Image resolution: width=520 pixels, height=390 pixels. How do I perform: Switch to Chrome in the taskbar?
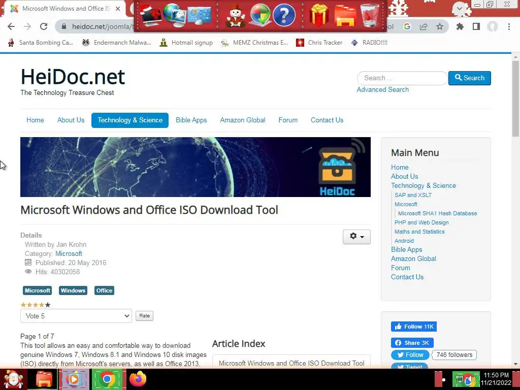click(x=107, y=379)
